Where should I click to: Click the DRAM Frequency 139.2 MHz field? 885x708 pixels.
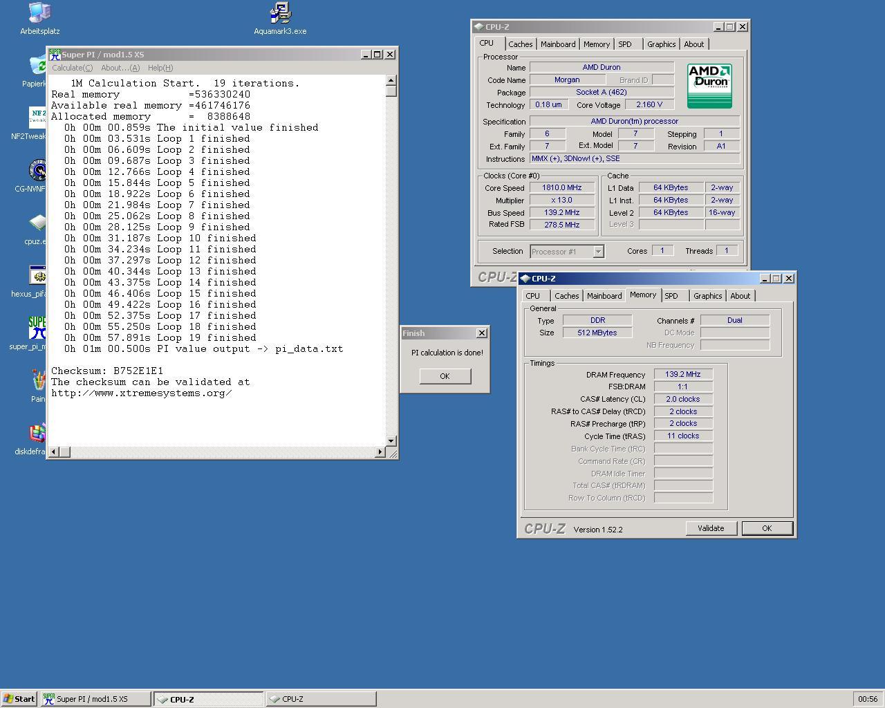click(x=683, y=375)
